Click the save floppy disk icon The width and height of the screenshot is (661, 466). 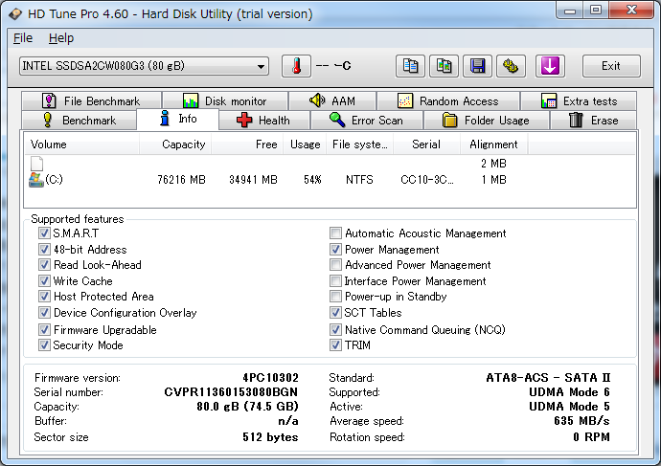pos(477,66)
